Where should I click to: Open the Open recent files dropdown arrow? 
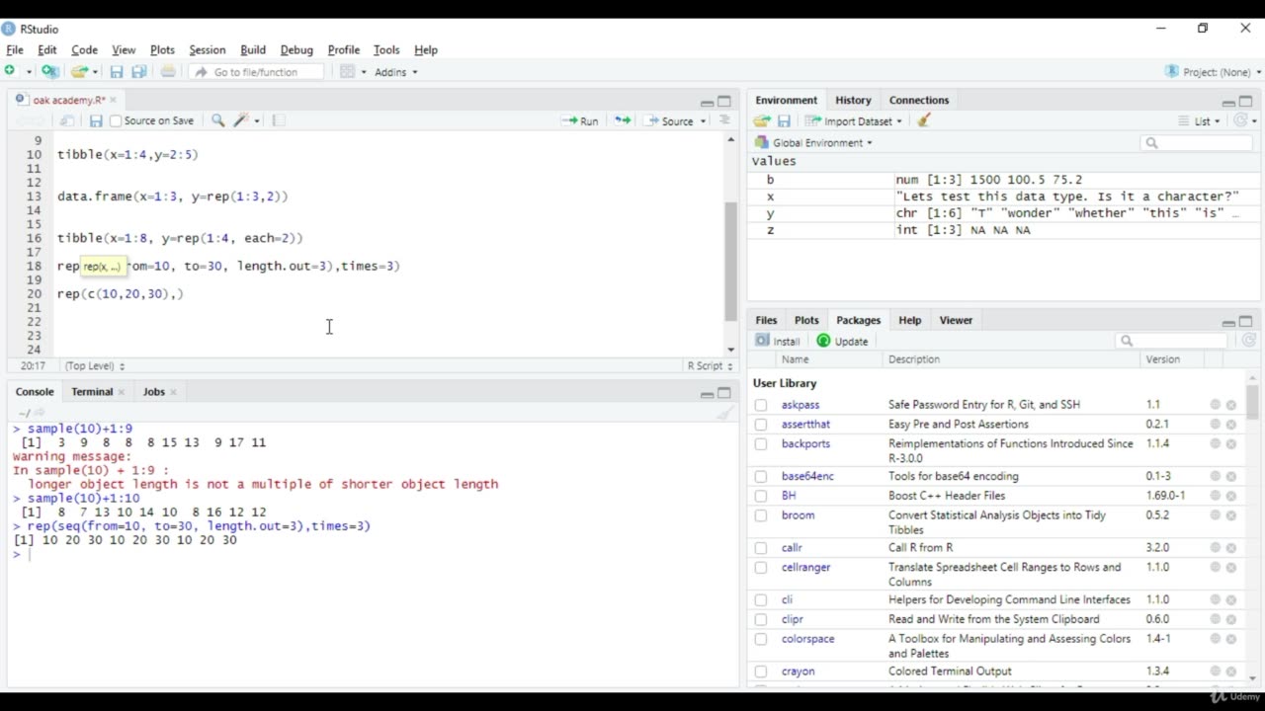point(96,72)
